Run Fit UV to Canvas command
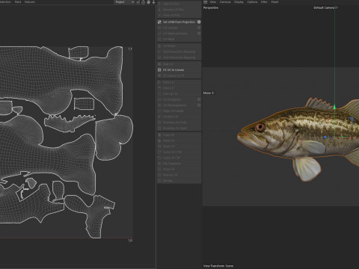Viewport: 359px width, 269px height. click(179, 69)
